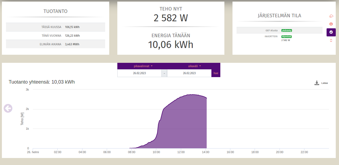This screenshot has width=339, height=165.
Task: Select the TÄSSÄ KUUSSA production row
Action: pyautogui.click(x=55, y=27)
